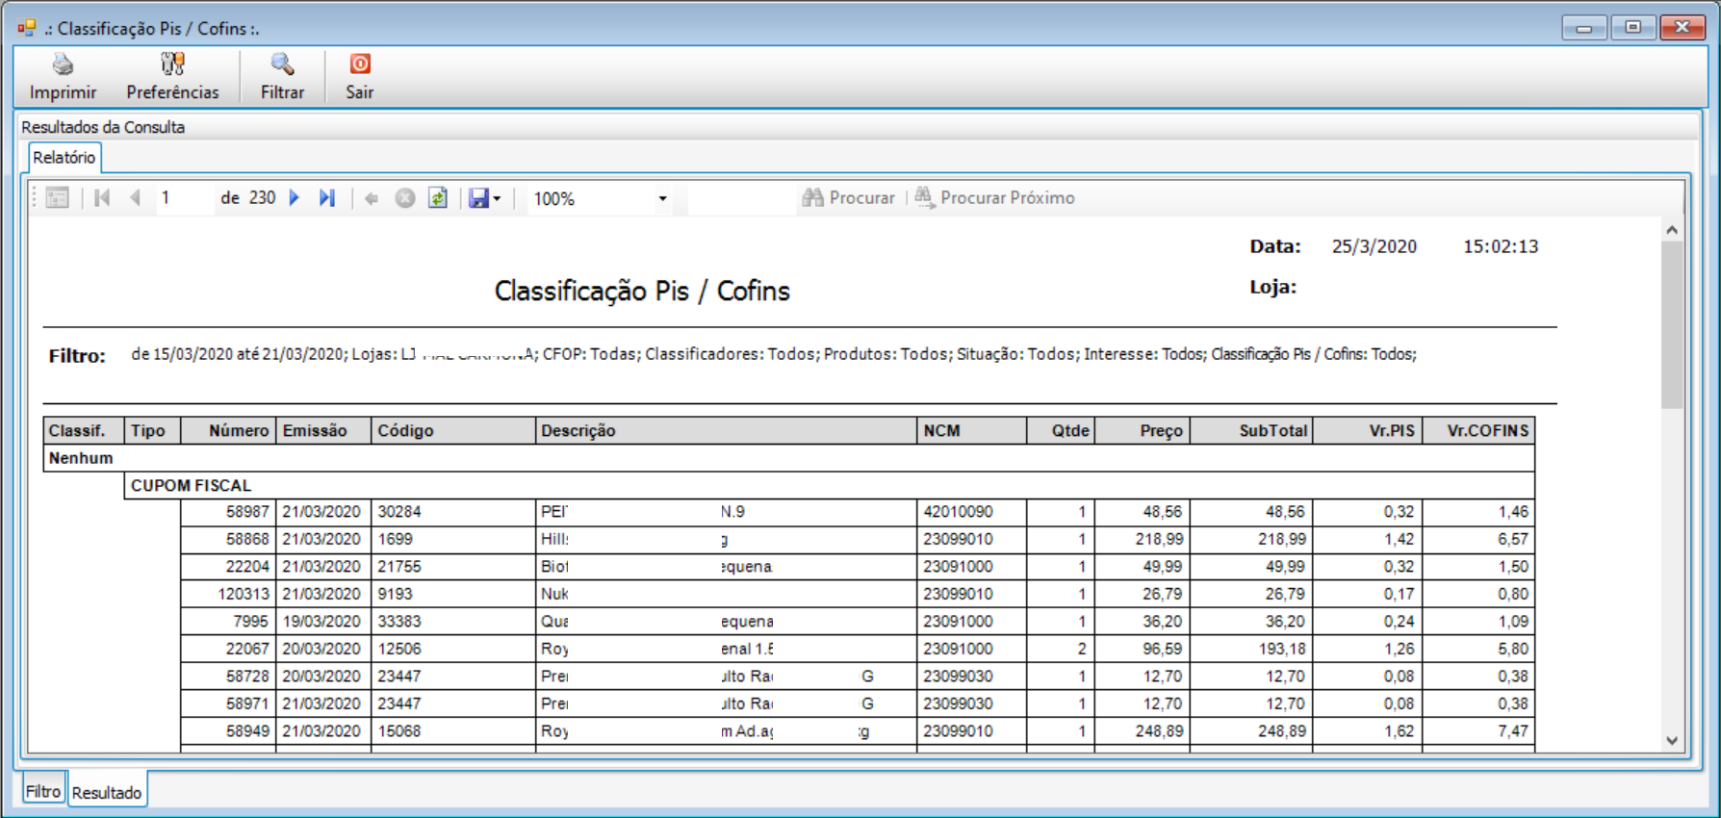Click número 120313 cell
This screenshot has width=1721, height=818.
228,594
